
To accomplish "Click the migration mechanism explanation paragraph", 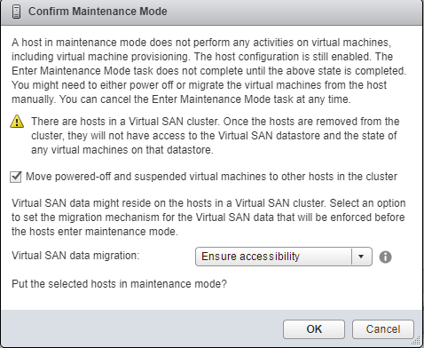I will tap(208, 217).
